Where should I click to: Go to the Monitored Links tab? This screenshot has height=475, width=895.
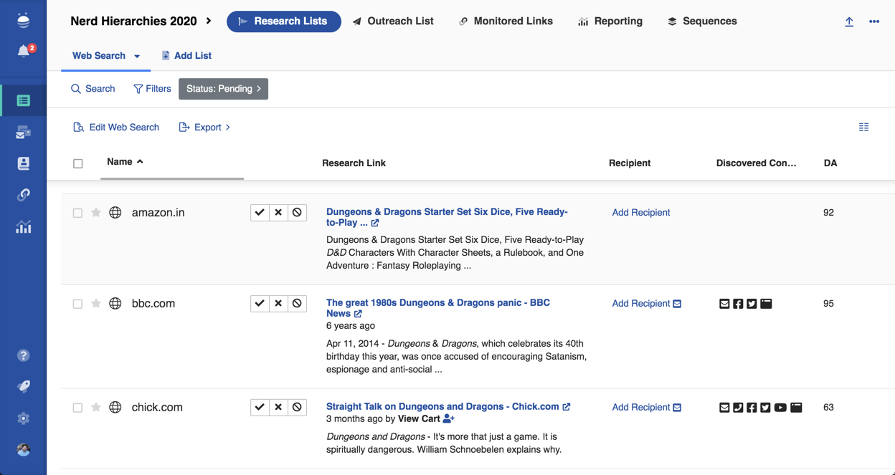pos(506,21)
